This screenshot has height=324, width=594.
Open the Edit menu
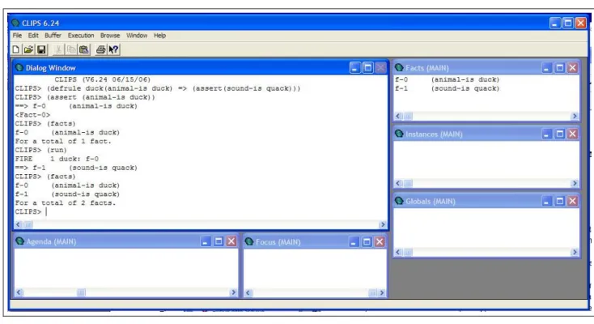[33, 36]
